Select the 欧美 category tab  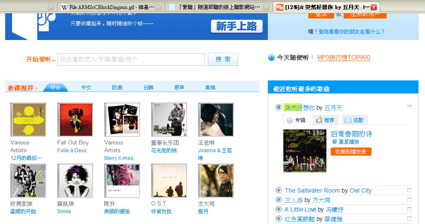(117, 88)
